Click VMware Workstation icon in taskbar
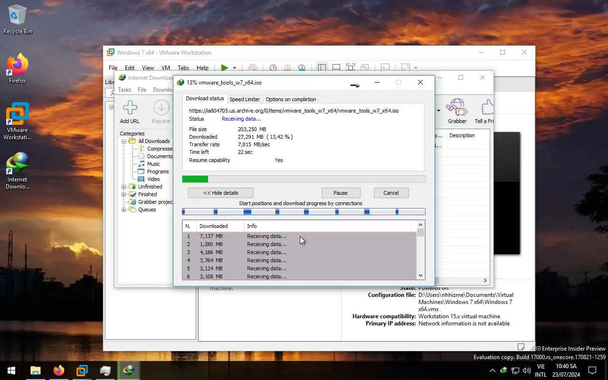The height and width of the screenshot is (380, 608). [x=82, y=370]
